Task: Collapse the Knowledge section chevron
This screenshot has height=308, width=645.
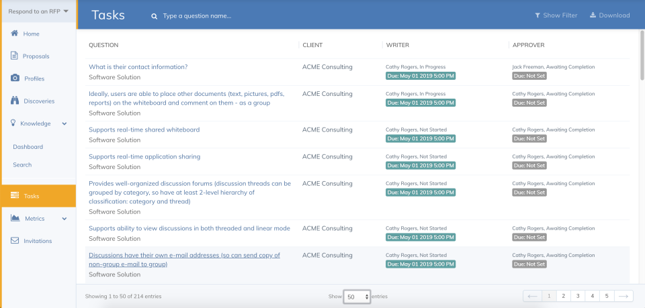Action: (x=64, y=123)
